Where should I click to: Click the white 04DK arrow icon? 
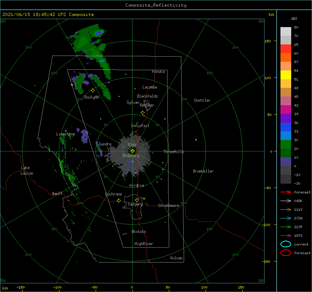286,201
